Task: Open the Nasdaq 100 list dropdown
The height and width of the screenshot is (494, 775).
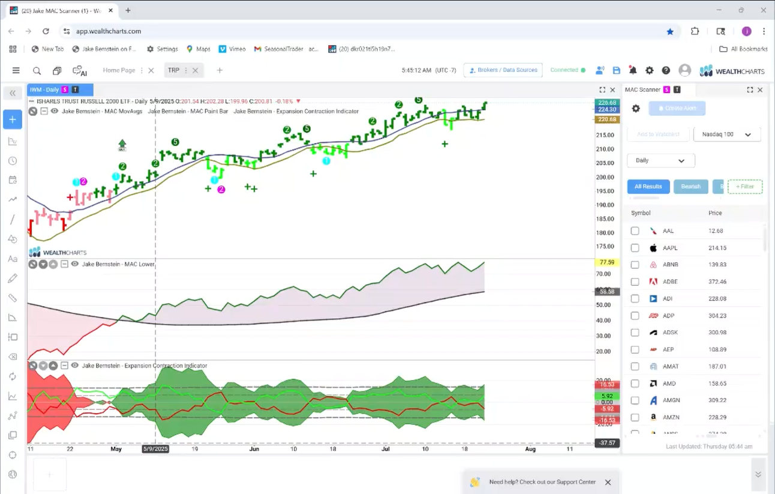Action: 726,134
